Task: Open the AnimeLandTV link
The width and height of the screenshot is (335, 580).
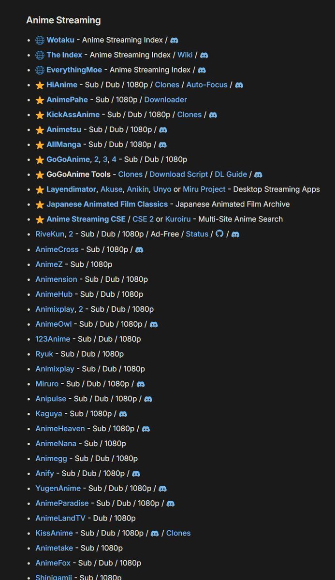Action: (60, 518)
